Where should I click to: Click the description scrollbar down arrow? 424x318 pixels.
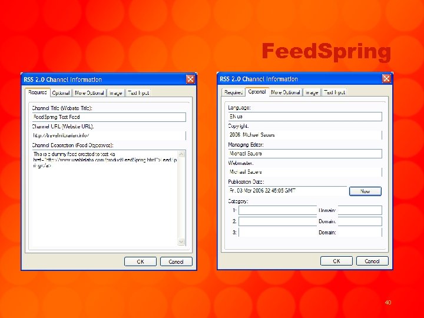click(181, 242)
